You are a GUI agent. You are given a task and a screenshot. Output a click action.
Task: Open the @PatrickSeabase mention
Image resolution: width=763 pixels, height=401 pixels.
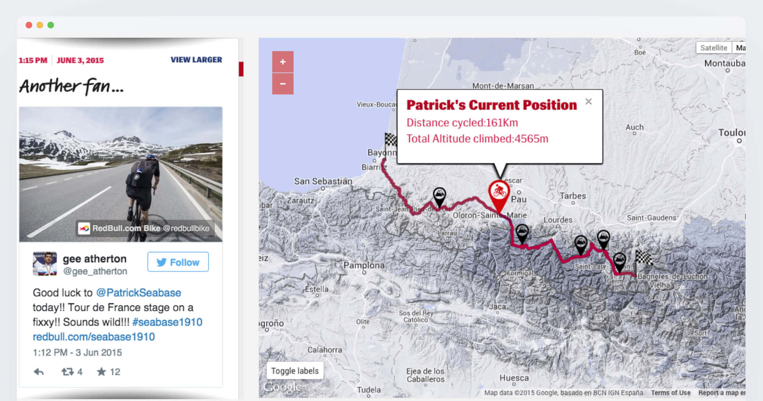[x=138, y=293]
